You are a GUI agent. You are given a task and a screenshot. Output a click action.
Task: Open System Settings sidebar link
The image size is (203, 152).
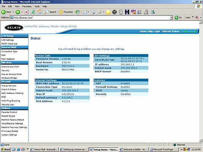tap(9, 135)
